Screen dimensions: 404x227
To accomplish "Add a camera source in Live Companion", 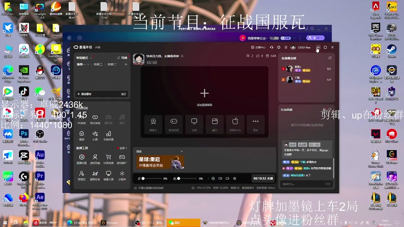I will coord(153,124).
